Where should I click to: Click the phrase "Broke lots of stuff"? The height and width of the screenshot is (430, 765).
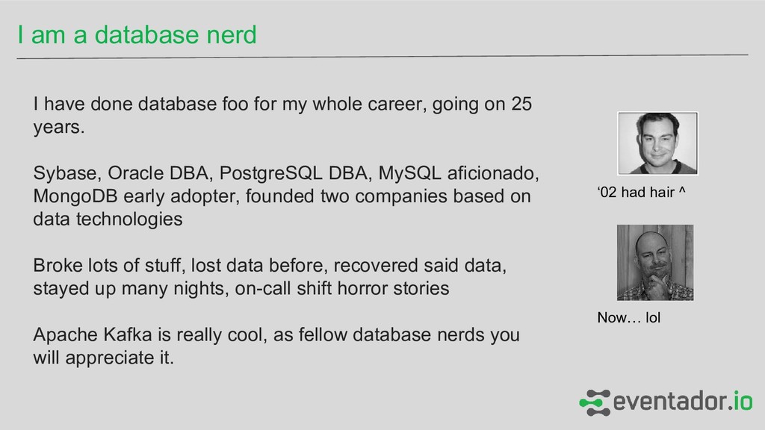click(x=108, y=266)
